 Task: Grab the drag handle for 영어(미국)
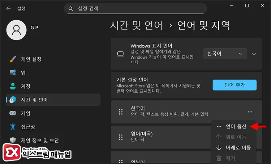click(x=121, y=137)
